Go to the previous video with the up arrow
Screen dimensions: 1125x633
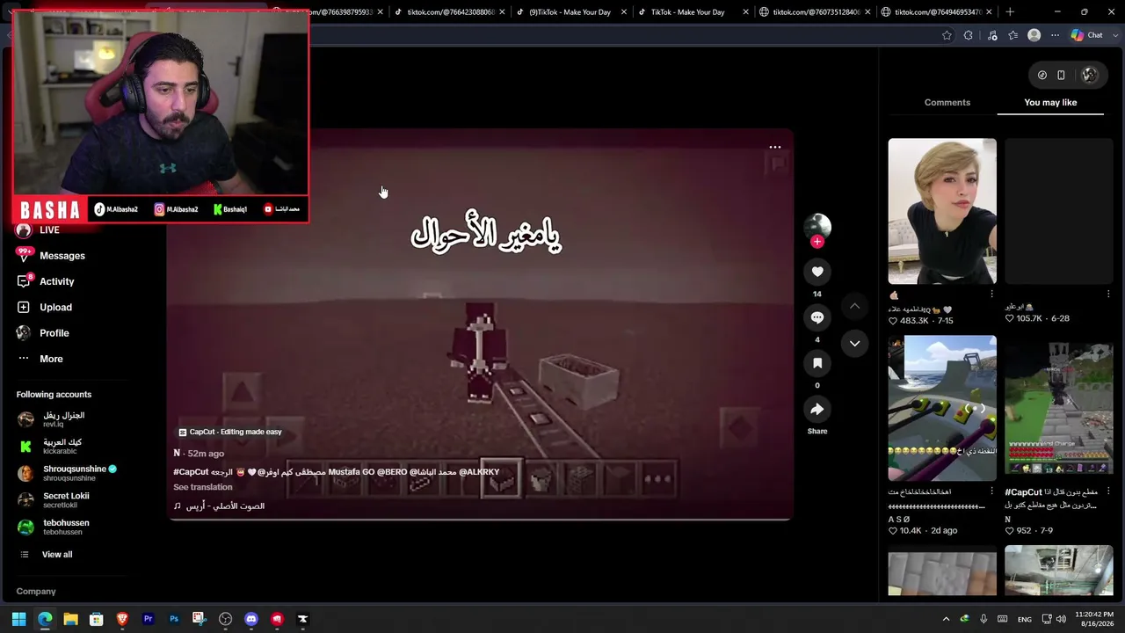[854, 306]
